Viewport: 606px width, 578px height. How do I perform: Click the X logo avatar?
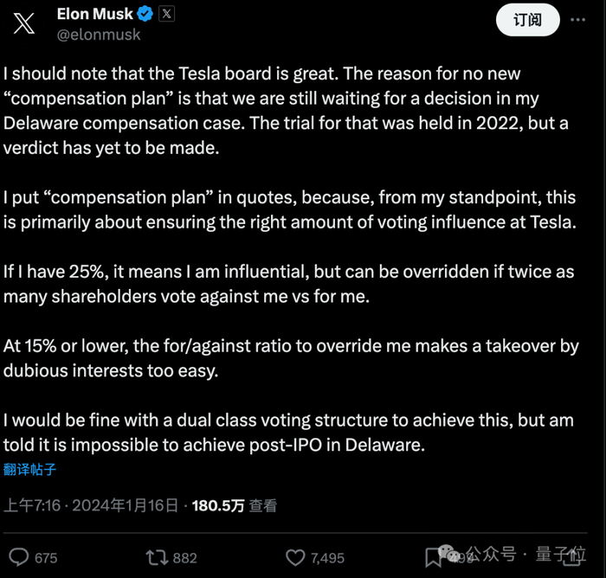click(25, 24)
